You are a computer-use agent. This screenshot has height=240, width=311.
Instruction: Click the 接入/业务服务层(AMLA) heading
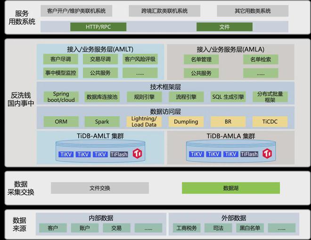230,49
